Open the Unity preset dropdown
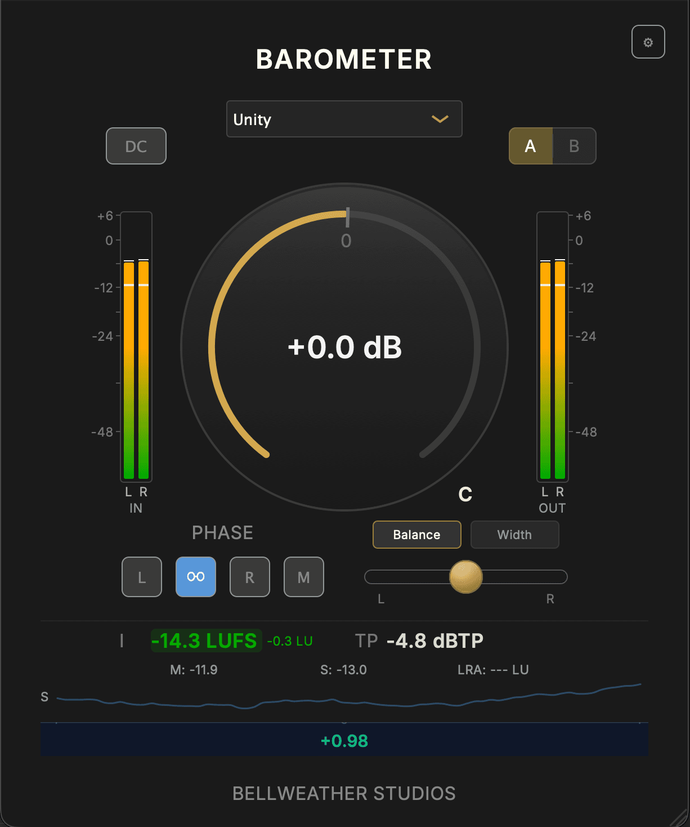Viewport: 690px width, 827px height. (x=344, y=119)
